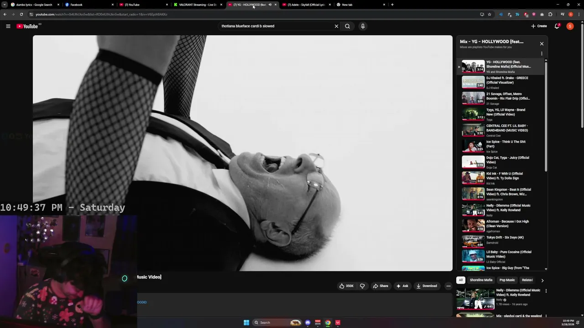Mute the YG - HOLLYWOOD tab audio
This screenshot has height=328, width=584.
[x=270, y=5]
